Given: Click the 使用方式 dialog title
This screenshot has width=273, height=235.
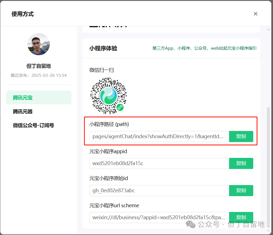Looking at the screenshot, I should [23, 14].
